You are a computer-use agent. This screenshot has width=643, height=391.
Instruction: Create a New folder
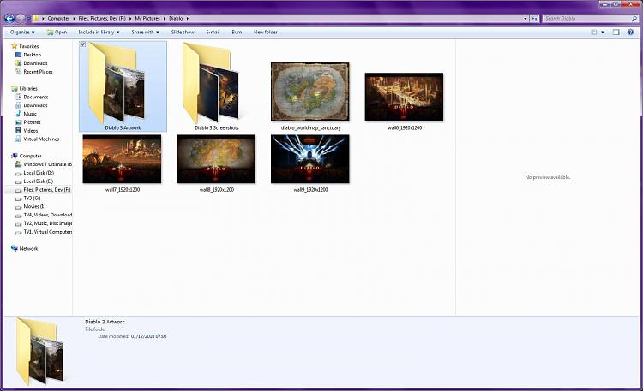coord(265,32)
